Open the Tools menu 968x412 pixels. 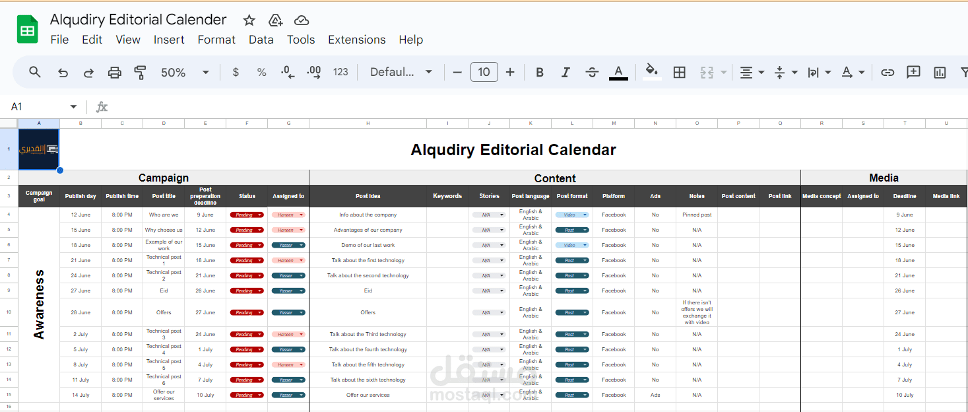pyautogui.click(x=301, y=40)
